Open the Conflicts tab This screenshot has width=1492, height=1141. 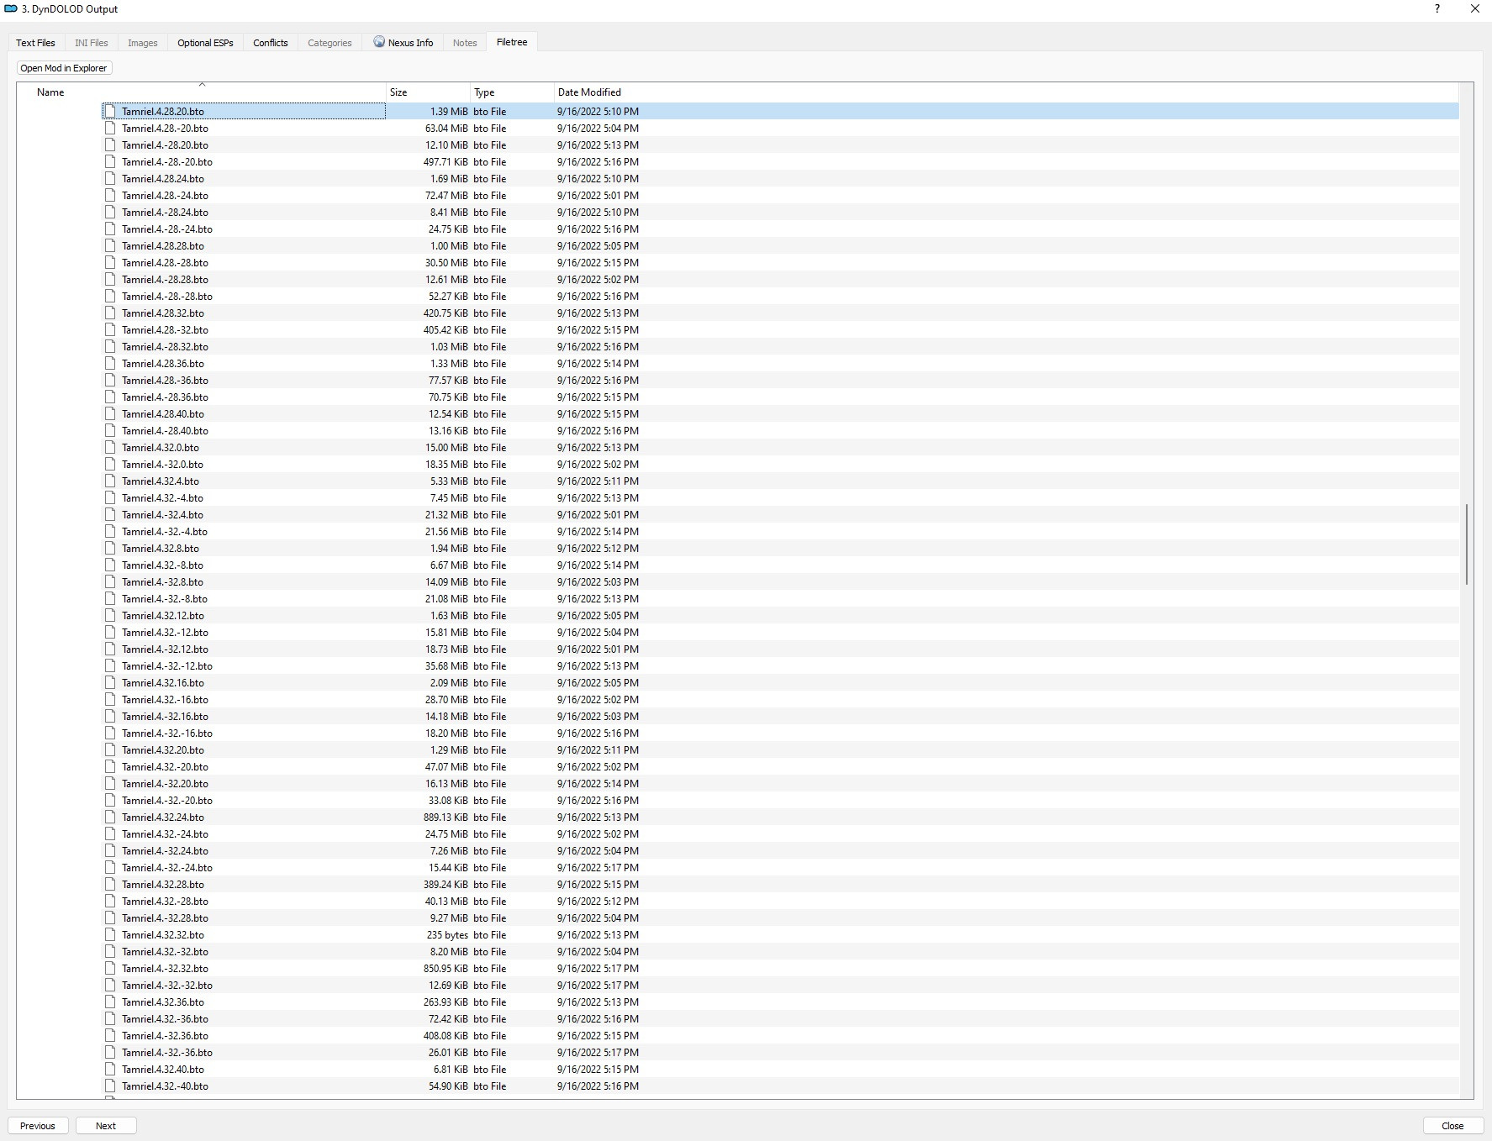271,43
